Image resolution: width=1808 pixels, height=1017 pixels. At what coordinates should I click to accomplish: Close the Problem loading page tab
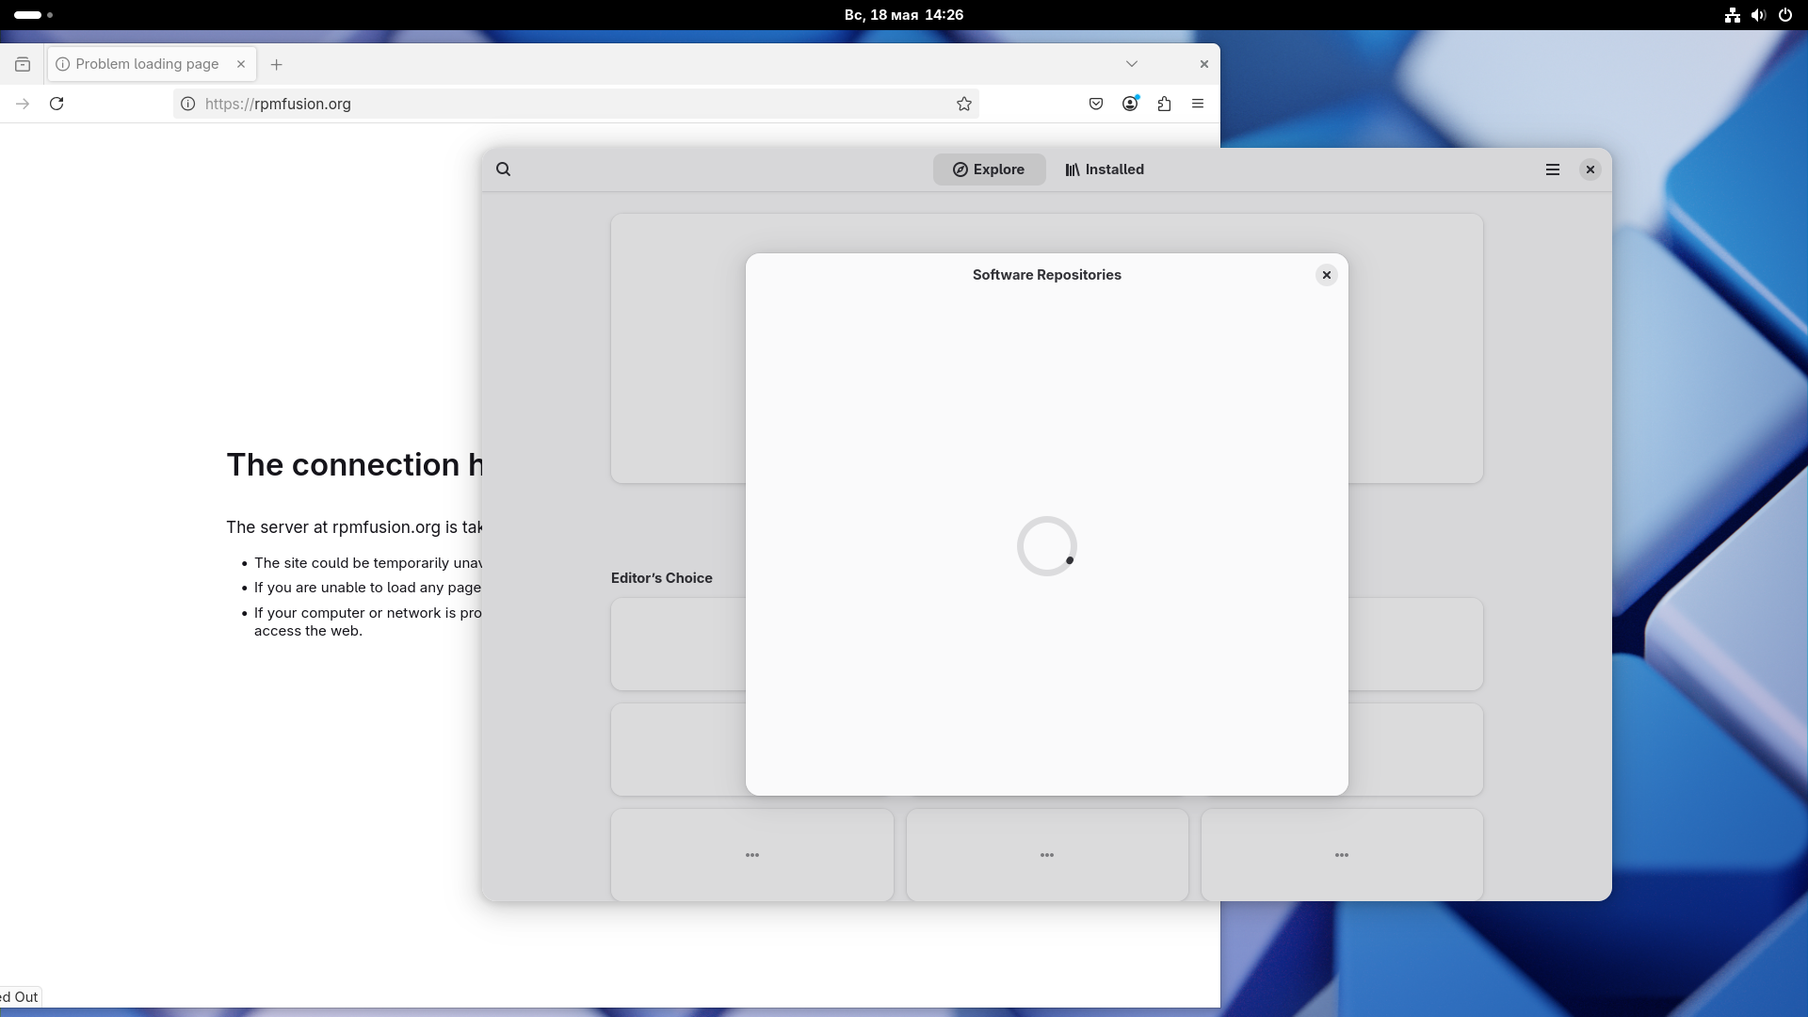click(241, 64)
